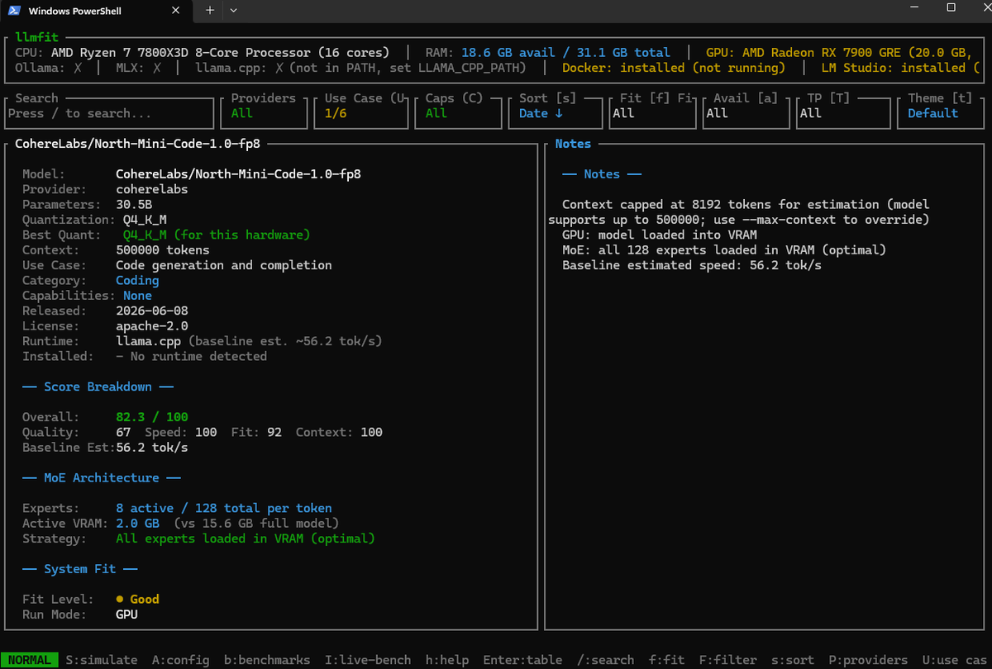Click Run Mode value GPU

click(126, 614)
